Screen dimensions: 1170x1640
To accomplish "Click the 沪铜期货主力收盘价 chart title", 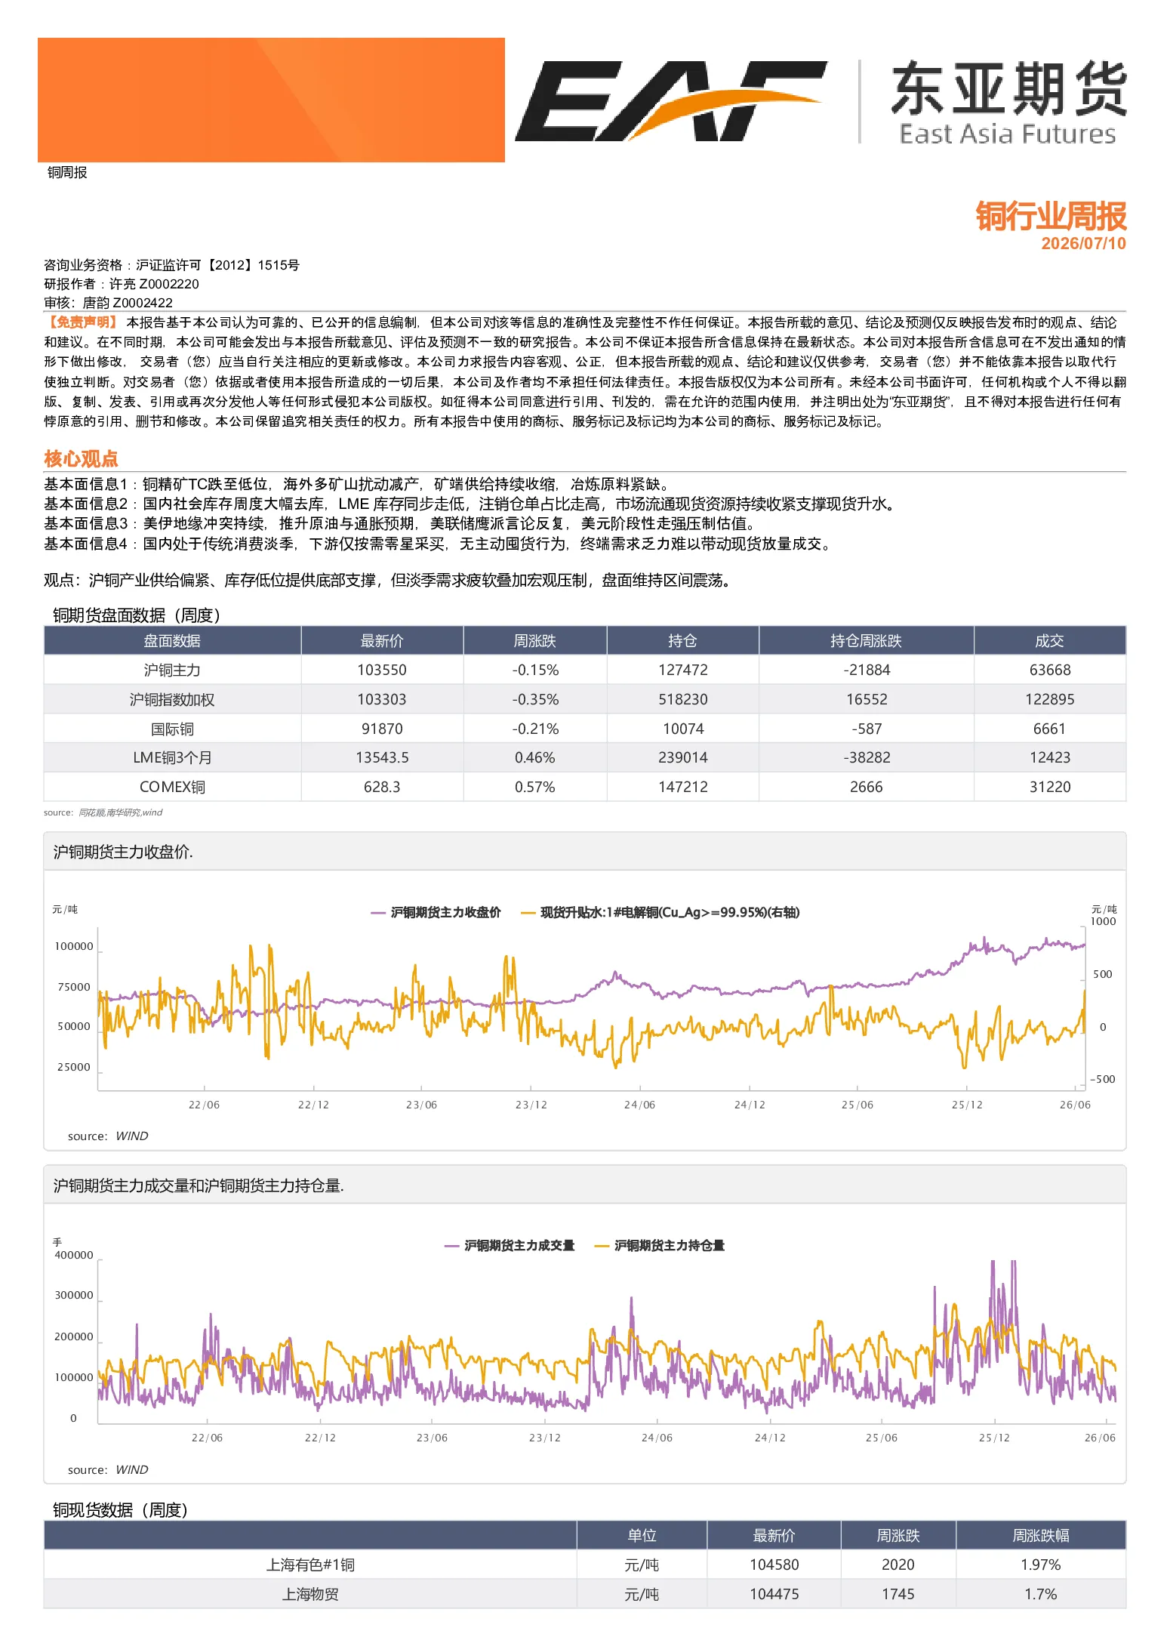I will 123,852.
